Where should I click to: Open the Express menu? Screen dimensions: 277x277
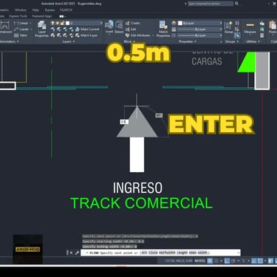pos(49,10)
